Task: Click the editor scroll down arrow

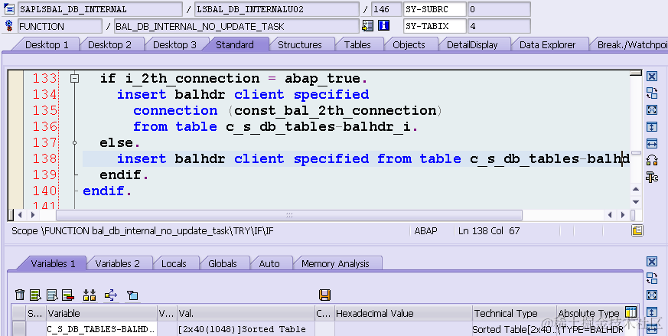Action: pyautogui.click(x=636, y=202)
